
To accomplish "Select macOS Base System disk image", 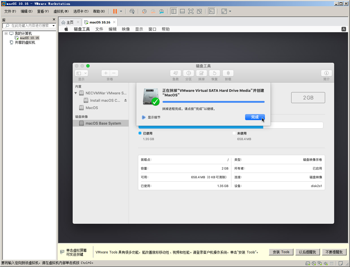I will coord(100,123).
